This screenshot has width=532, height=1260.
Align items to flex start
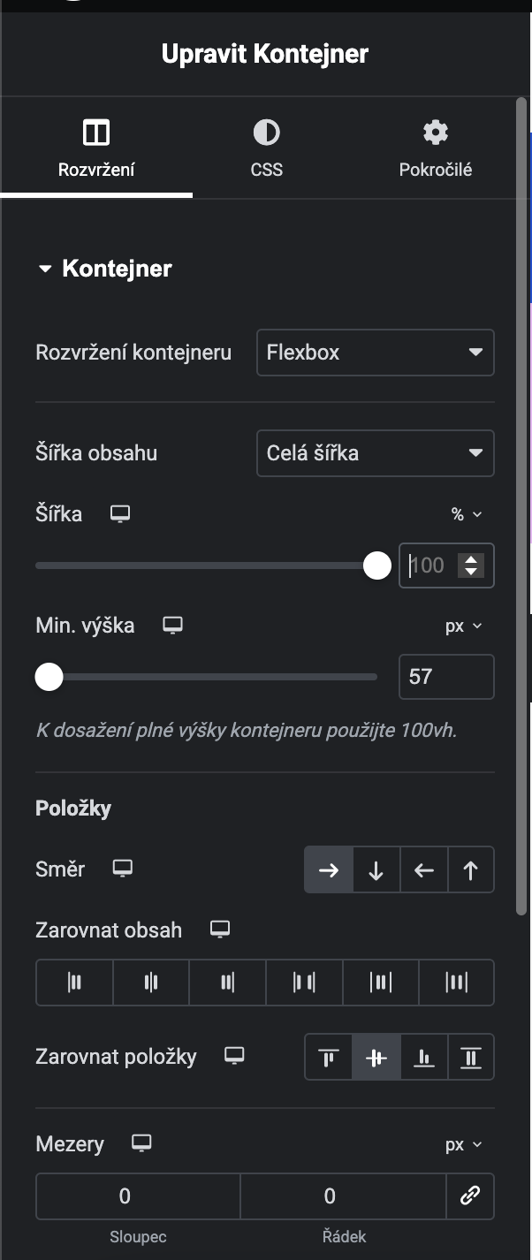point(329,1057)
